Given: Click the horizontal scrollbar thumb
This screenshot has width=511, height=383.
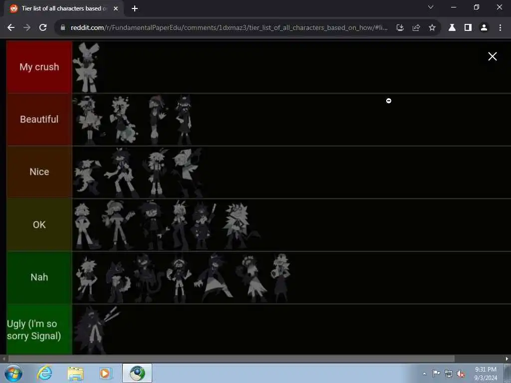Looking at the screenshot, I should (231, 359).
